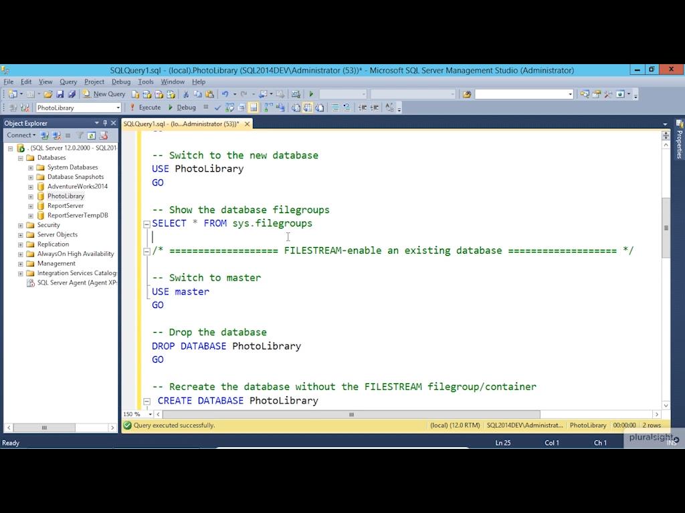
Task: Select ReportServerTempDB in Object Explorer
Action: click(x=78, y=216)
